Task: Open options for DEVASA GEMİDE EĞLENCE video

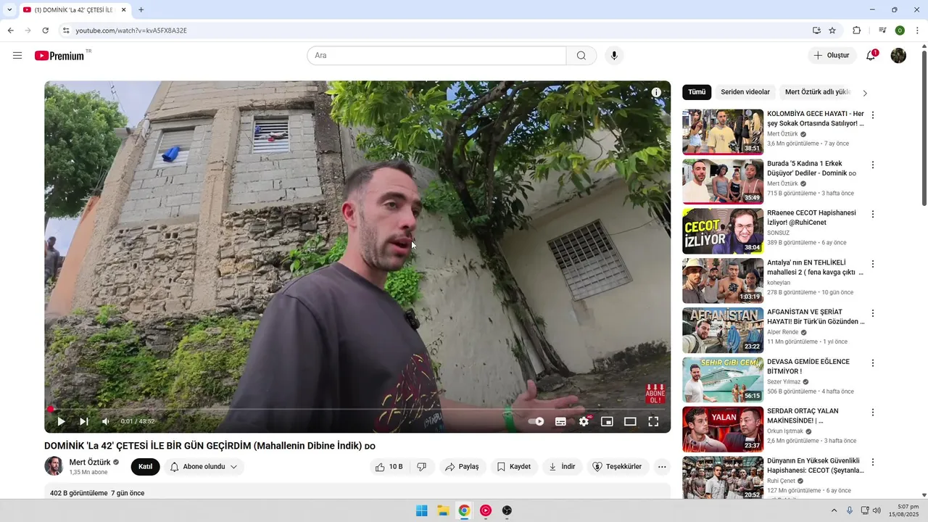Action: [873, 363]
